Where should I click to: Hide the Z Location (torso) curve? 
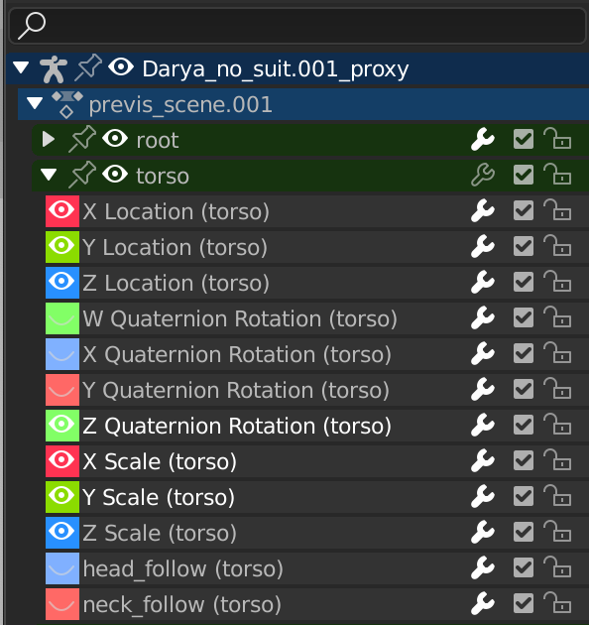[62, 283]
